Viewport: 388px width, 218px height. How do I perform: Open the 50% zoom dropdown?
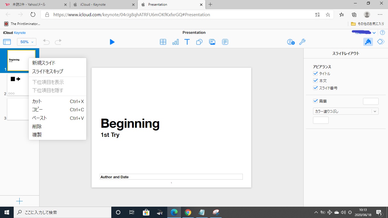click(27, 42)
